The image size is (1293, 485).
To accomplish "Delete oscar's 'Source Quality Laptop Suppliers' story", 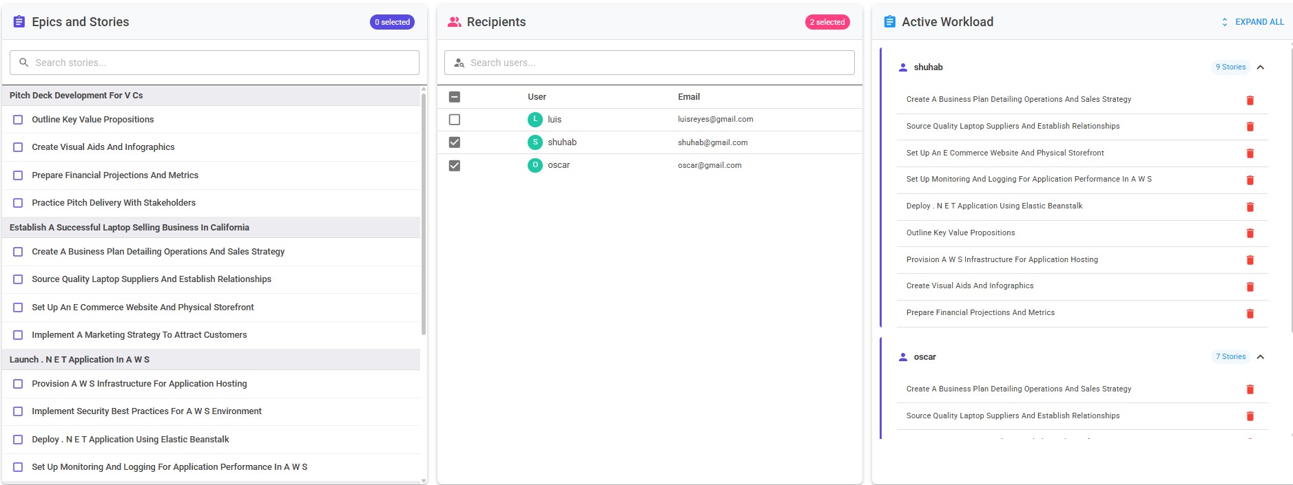I will [1250, 416].
